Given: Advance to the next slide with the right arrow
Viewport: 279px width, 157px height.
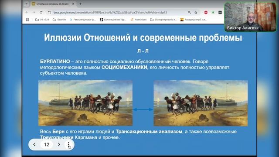Looking at the screenshot, I should click(x=59, y=144).
